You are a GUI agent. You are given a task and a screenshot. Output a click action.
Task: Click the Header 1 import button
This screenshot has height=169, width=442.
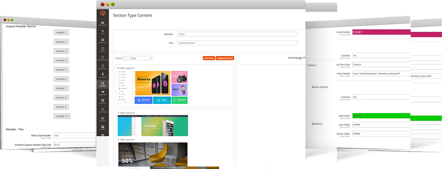tap(61, 32)
